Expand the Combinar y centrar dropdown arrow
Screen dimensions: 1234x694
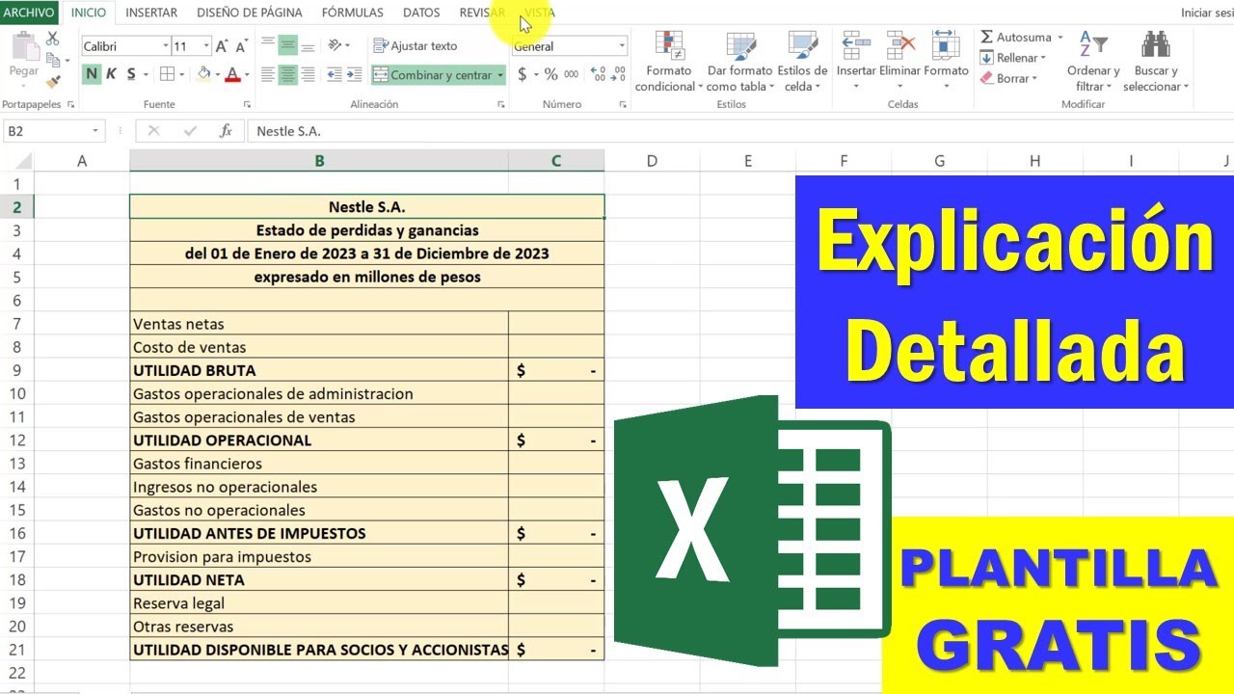(x=500, y=74)
